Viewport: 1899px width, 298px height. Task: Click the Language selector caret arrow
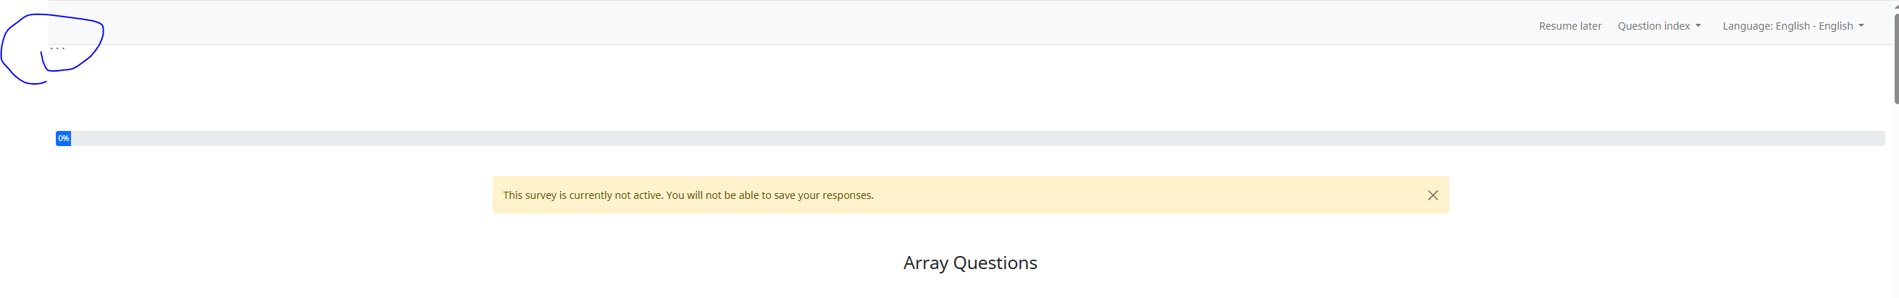tap(1861, 26)
